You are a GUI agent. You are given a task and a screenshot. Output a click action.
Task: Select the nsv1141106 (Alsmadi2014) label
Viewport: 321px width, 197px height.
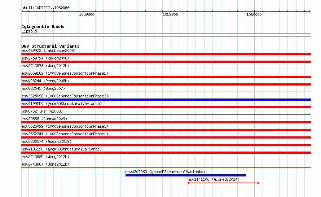[214, 179]
